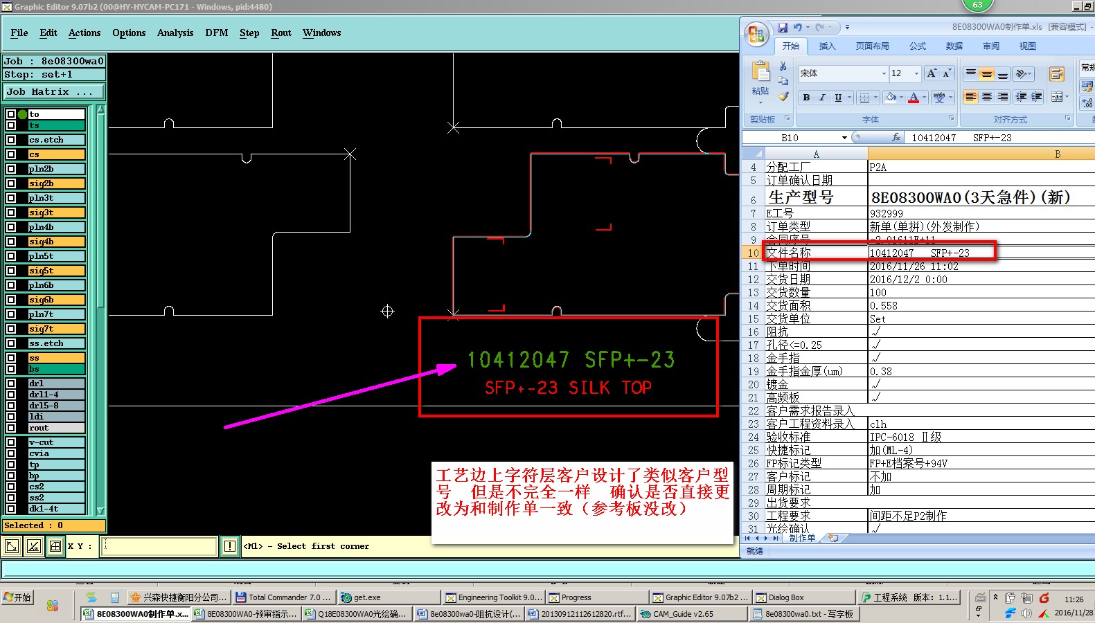Expand the merge cells dropdown arrow

[x=1067, y=97]
